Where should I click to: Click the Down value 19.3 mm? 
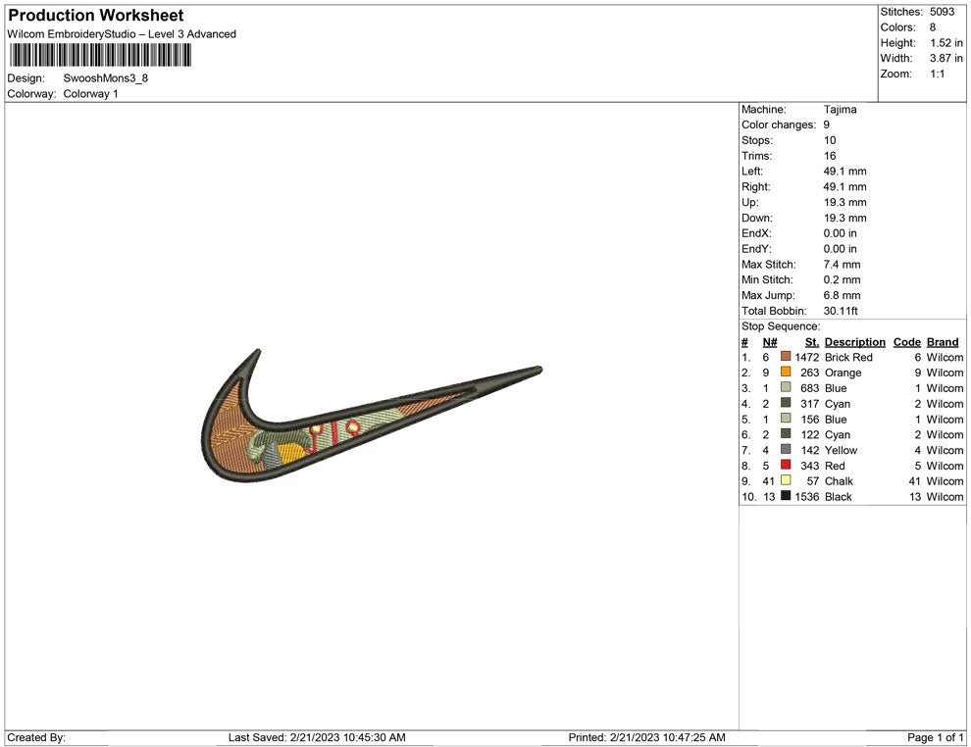(844, 218)
